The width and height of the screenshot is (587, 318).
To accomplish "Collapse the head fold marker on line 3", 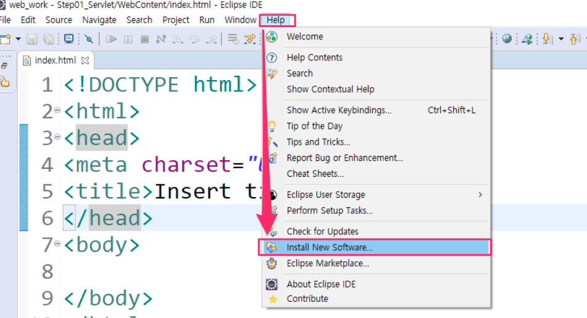I will [57, 137].
